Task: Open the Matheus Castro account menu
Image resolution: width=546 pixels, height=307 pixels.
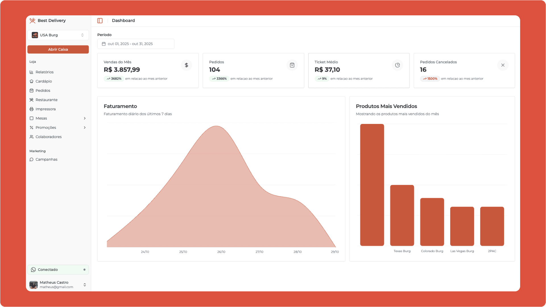Action: pyautogui.click(x=58, y=285)
